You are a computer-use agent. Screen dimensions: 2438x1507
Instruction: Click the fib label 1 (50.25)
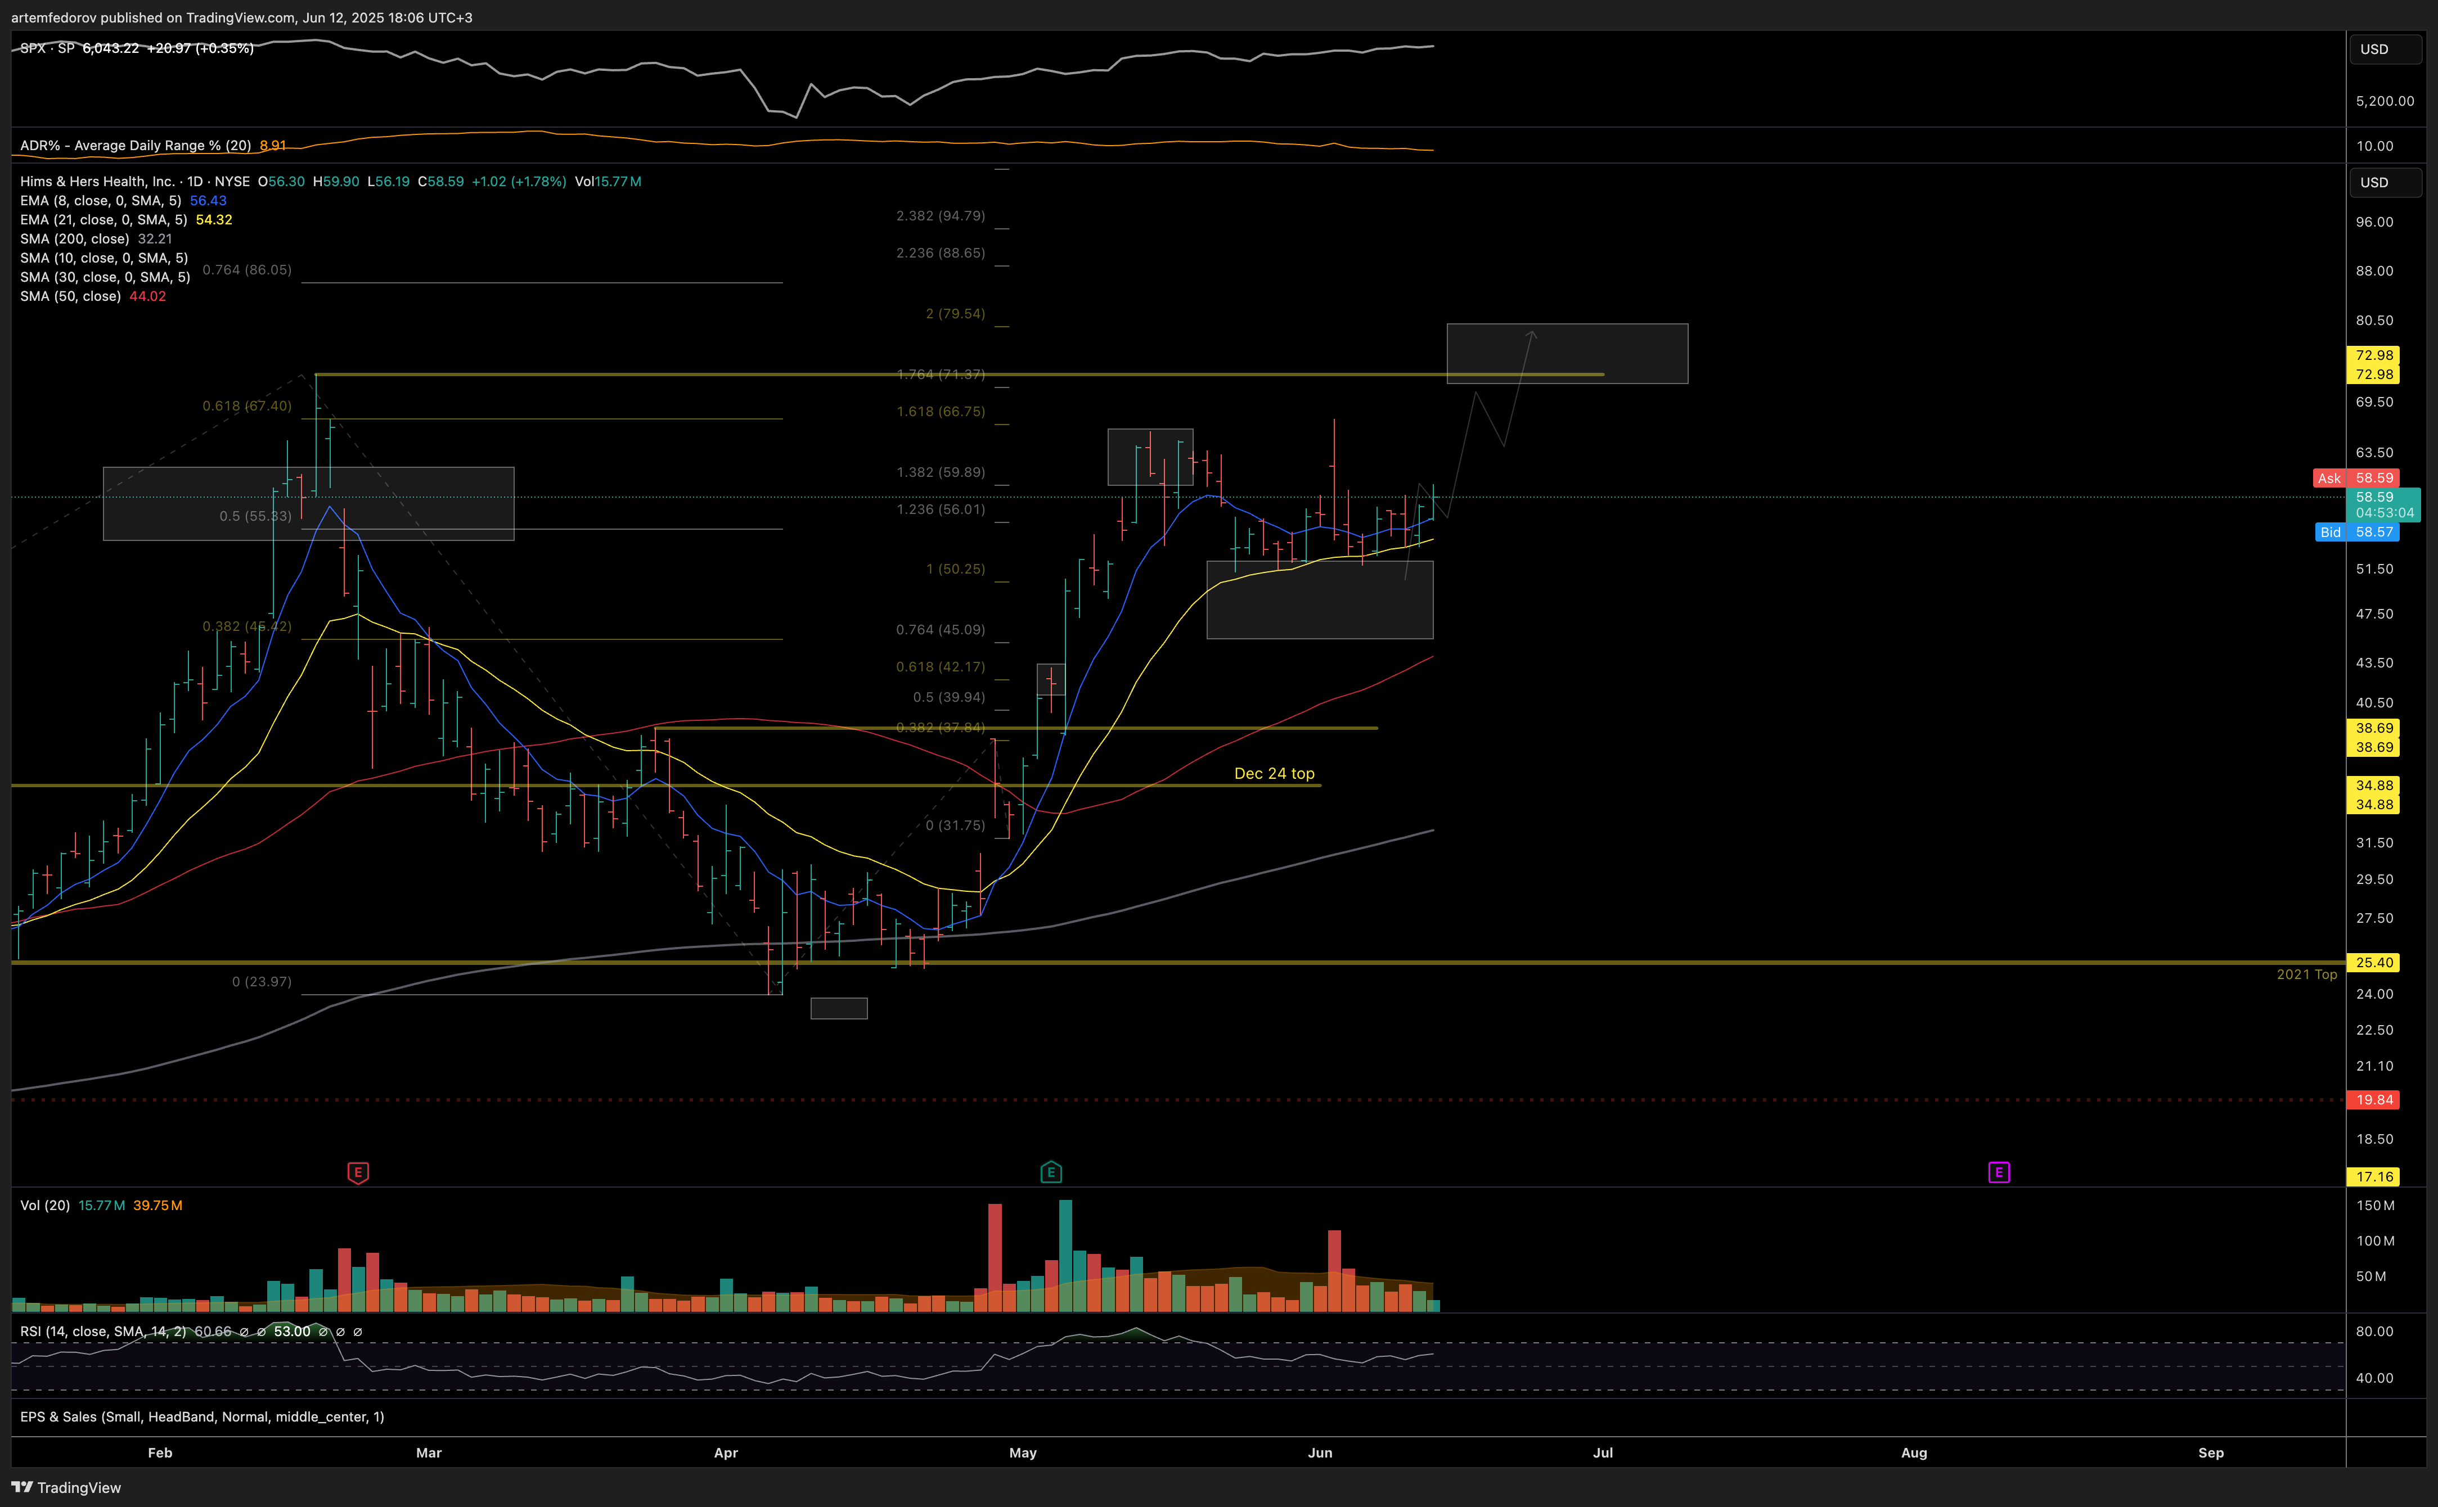(955, 568)
